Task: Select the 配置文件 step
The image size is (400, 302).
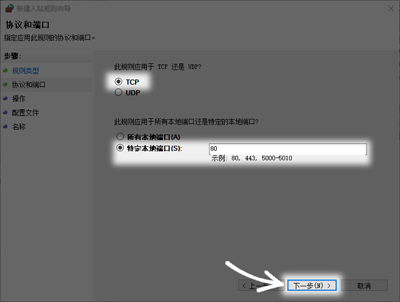Action: (x=25, y=113)
